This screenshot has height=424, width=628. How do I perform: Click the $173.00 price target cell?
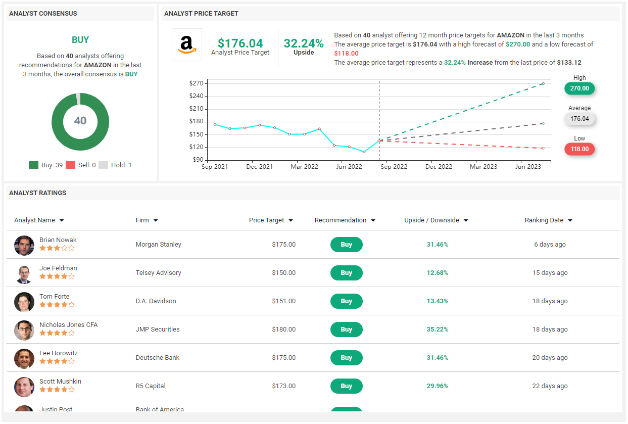click(x=284, y=386)
